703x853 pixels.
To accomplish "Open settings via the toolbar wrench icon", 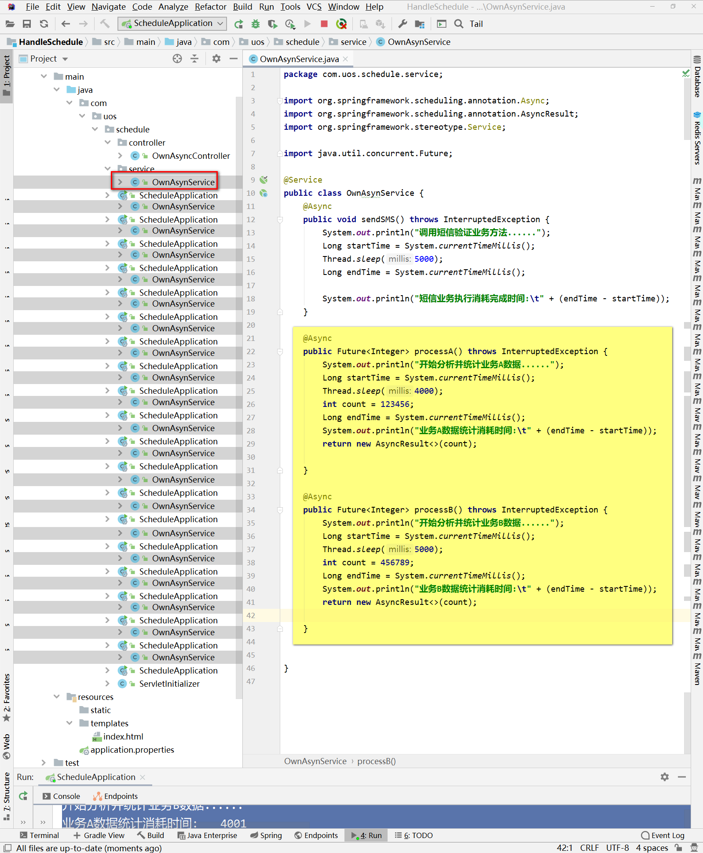I will coord(403,24).
